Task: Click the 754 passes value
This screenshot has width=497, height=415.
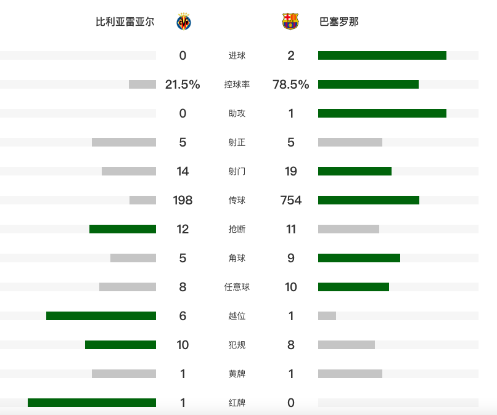Action: tap(291, 200)
